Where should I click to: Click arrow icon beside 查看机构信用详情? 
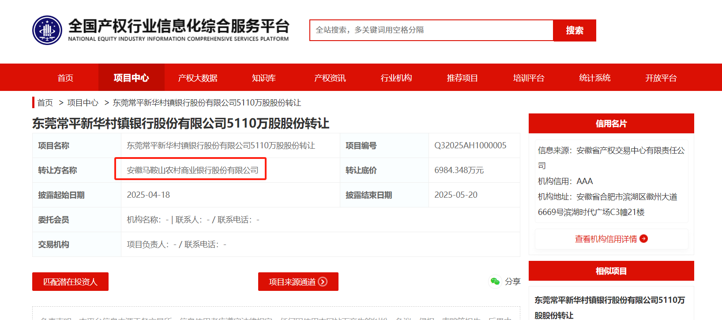pos(643,239)
